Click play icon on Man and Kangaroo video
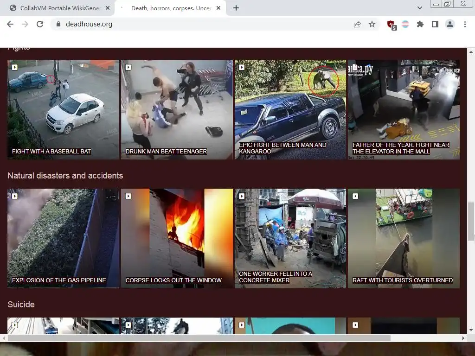Viewport: 475px width, 356px height. click(x=241, y=67)
